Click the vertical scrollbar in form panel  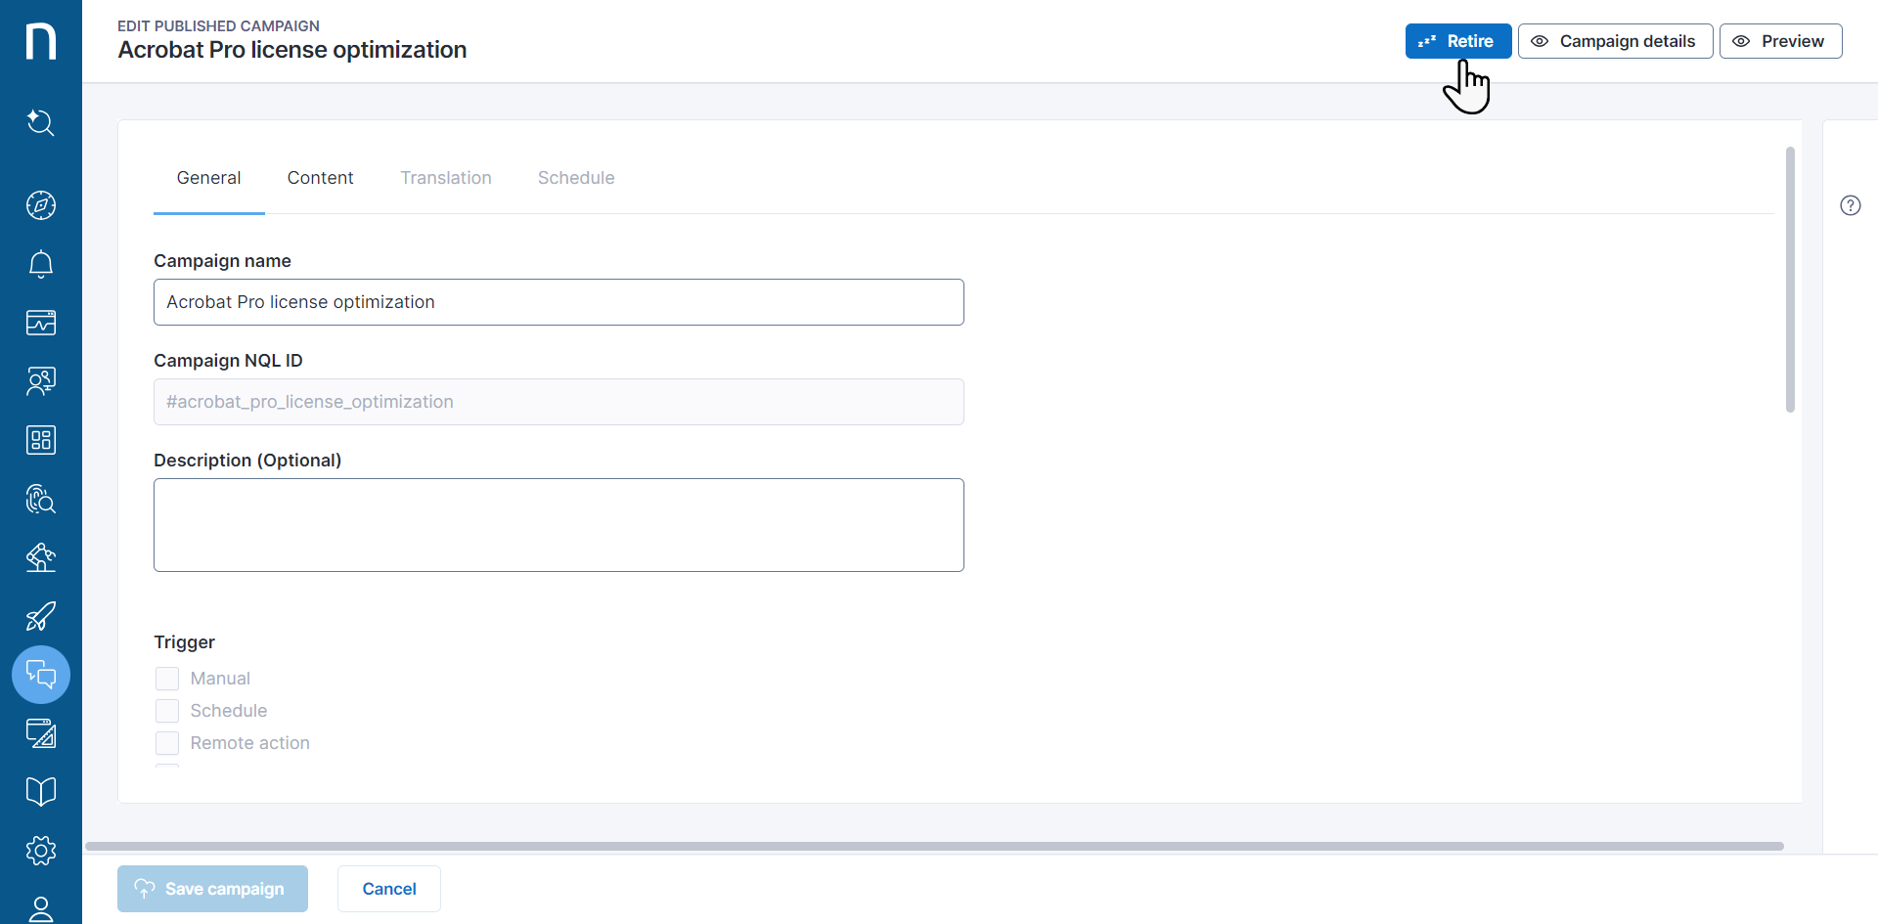[1790, 280]
